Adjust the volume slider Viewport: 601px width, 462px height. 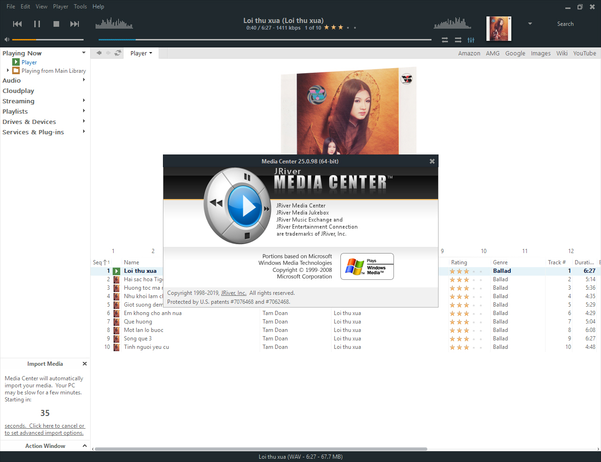tap(48, 39)
